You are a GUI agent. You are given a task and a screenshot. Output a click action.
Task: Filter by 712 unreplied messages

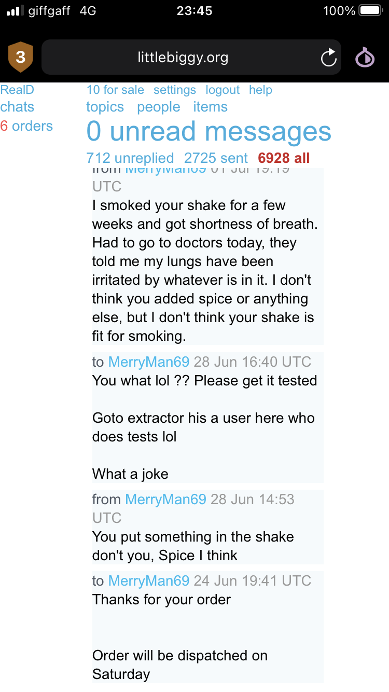click(x=130, y=158)
